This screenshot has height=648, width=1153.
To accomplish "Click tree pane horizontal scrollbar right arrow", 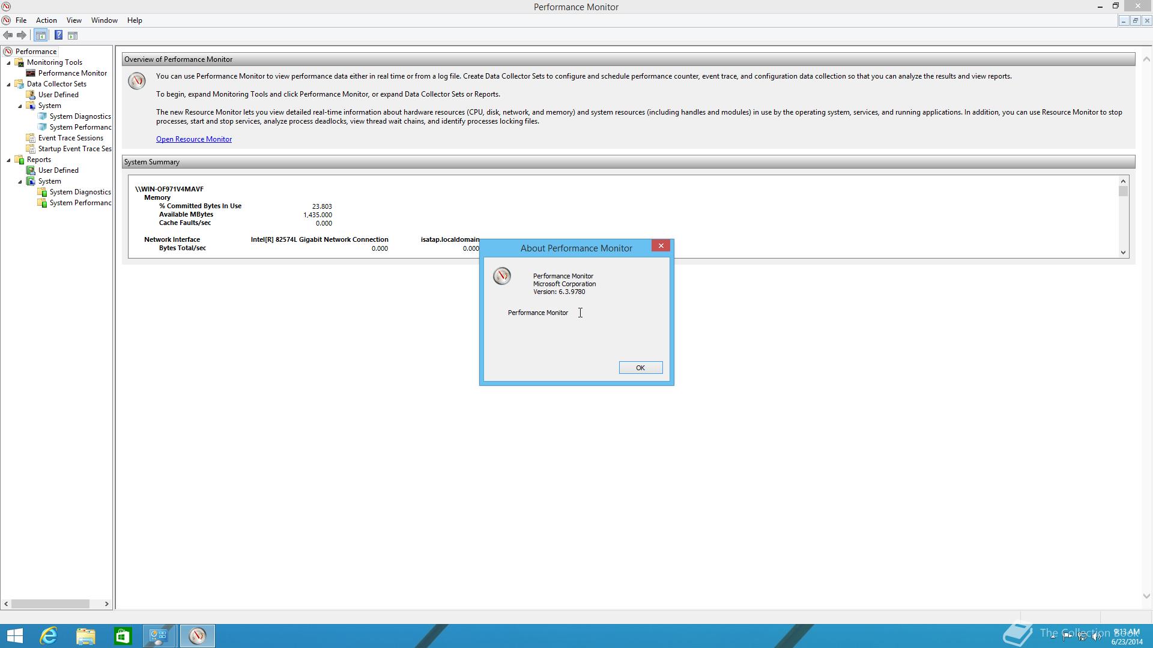I will (107, 604).
